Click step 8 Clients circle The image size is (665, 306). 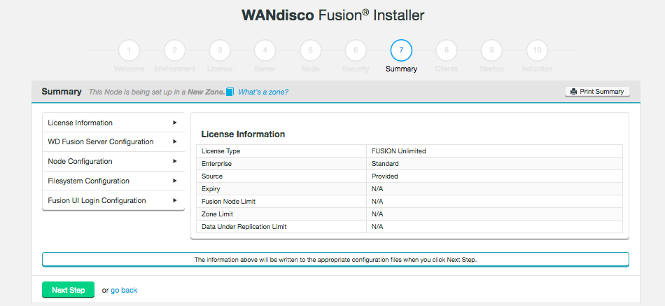coord(447,50)
